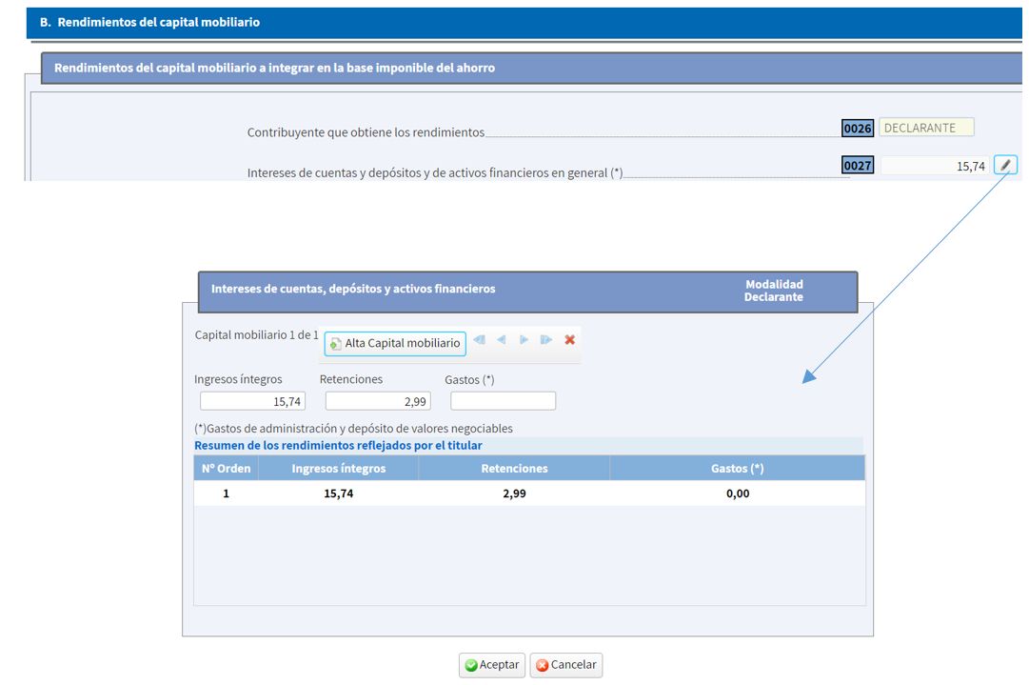Delete current record with red X icon
Screen dimensions: 1029x685
point(570,340)
